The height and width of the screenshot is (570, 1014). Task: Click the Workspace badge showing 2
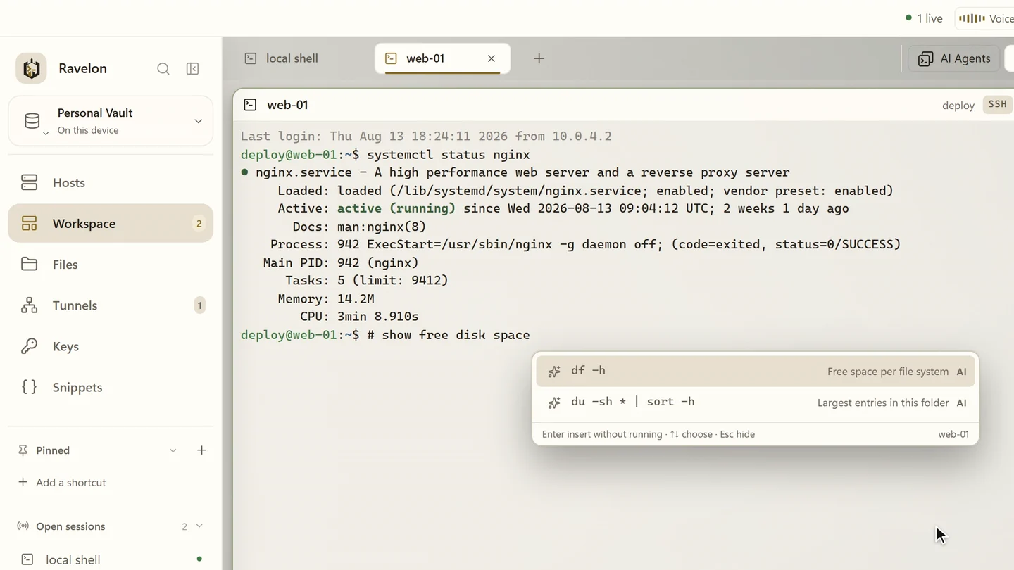point(199,223)
